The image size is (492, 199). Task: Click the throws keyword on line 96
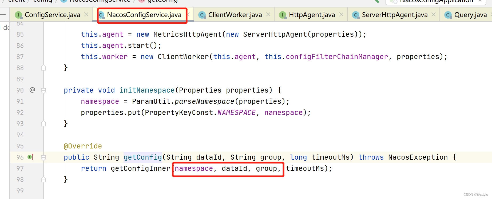[x=371, y=157]
